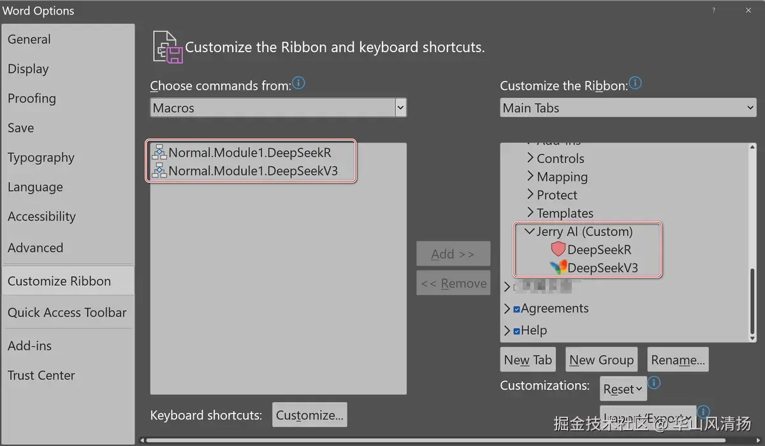Click the info icon next to Choose commands from
The image size is (765, 446).
(x=298, y=83)
